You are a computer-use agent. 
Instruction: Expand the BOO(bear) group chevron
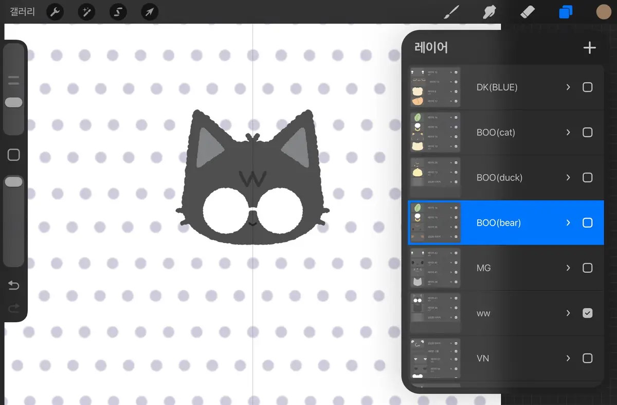click(568, 223)
